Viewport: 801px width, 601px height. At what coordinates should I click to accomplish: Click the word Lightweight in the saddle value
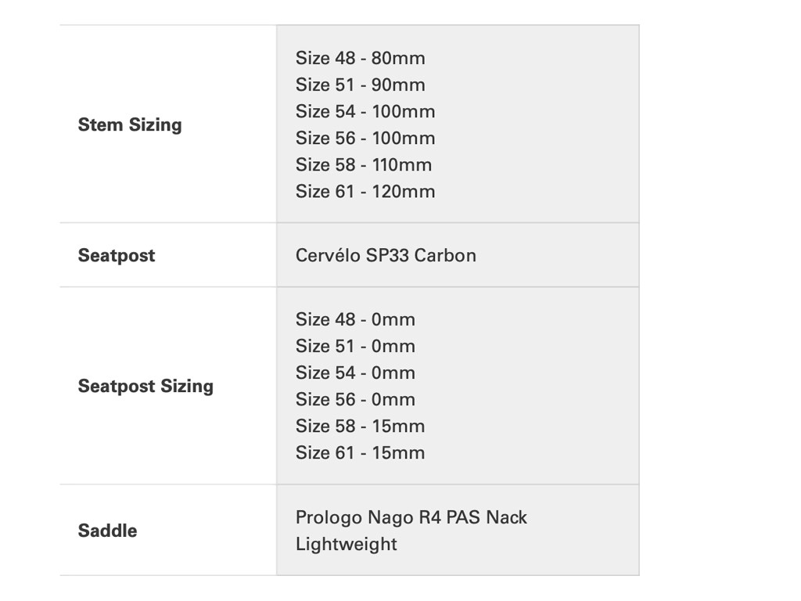(347, 545)
